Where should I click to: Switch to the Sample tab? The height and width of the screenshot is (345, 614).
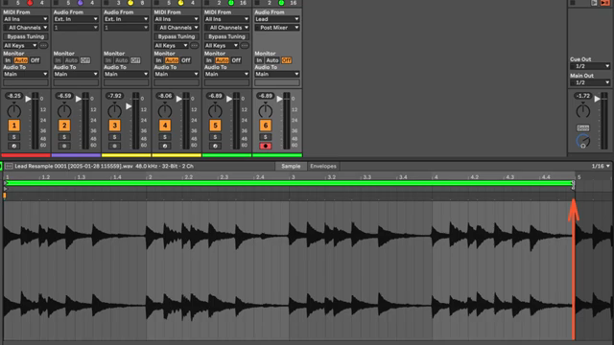[x=291, y=166]
